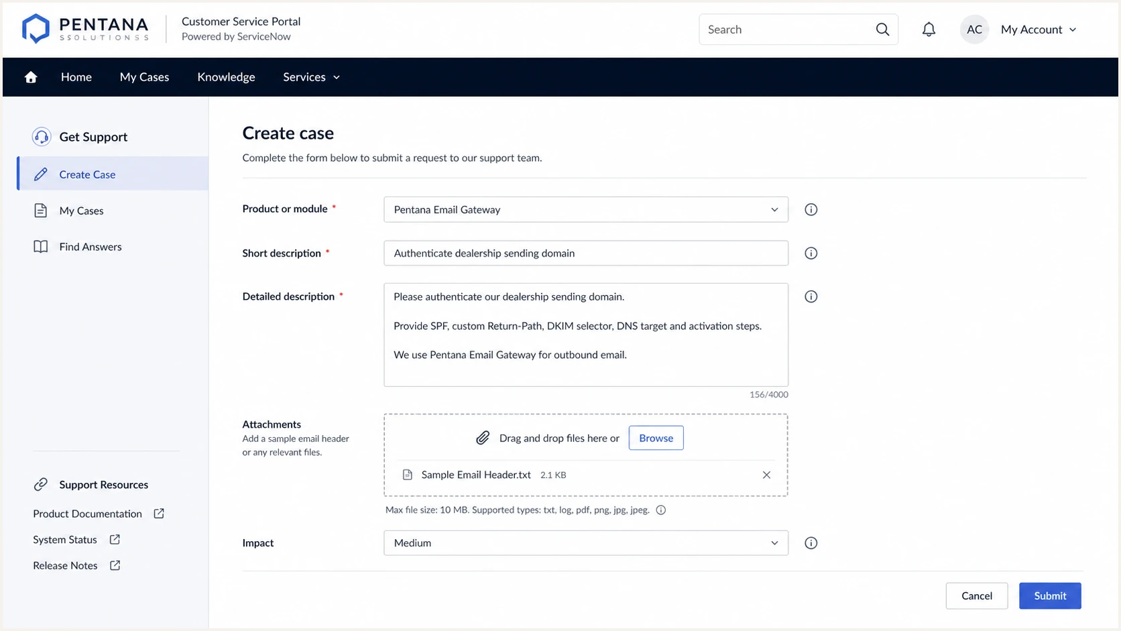
Task: Remove Sample Email Header.txt attachment
Action: coord(766,475)
